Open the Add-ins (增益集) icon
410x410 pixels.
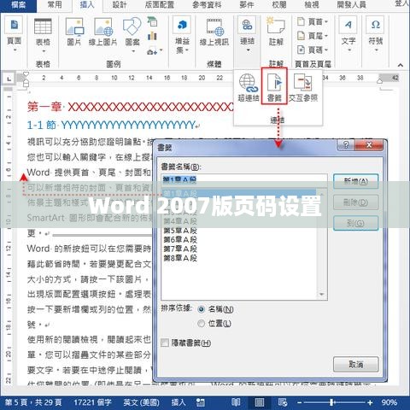[x=182, y=26]
